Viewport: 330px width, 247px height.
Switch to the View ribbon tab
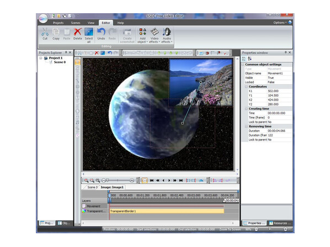point(91,23)
